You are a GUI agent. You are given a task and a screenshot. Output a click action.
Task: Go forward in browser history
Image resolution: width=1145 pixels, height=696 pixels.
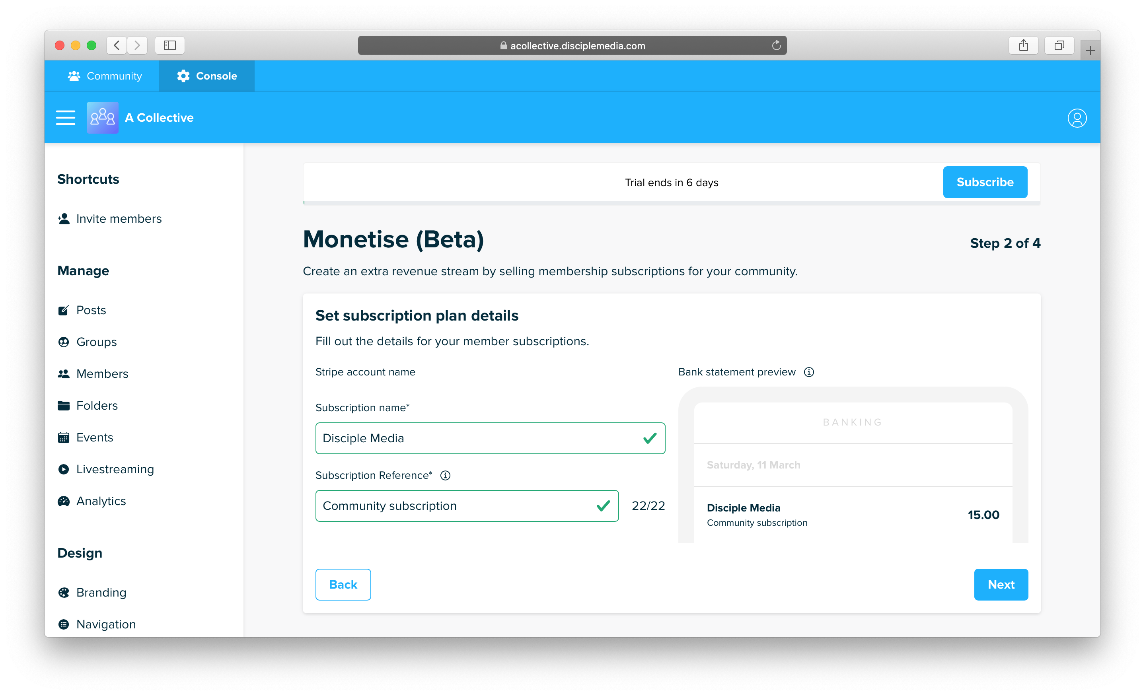[137, 45]
